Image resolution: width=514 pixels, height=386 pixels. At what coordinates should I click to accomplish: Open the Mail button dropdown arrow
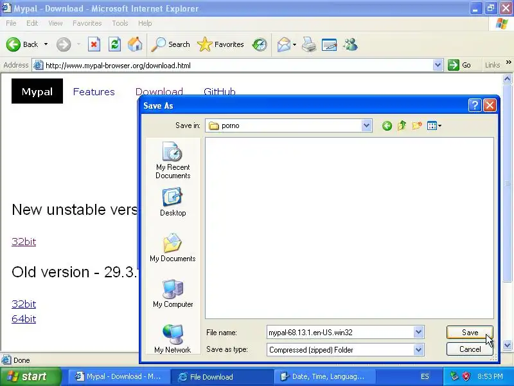[294, 44]
